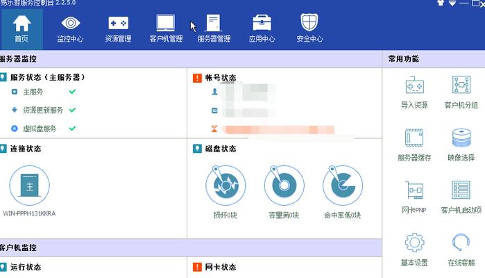485x278 pixels.
Task: Contact 在线客服 headset icon
Action: point(461,243)
